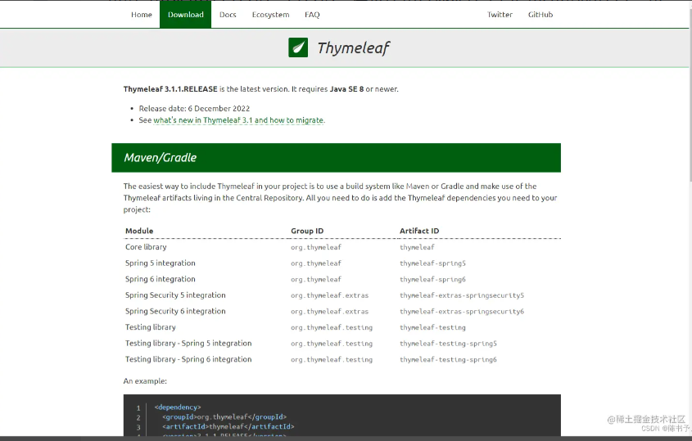Click the Thymeleaf leaf logo icon
692x441 pixels.
click(298, 47)
